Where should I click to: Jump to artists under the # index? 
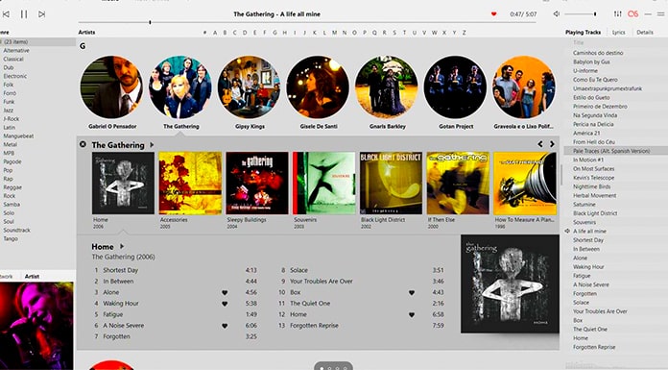click(205, 33)
